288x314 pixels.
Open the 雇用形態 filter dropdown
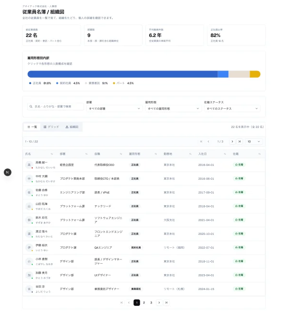tap(173, 108)
